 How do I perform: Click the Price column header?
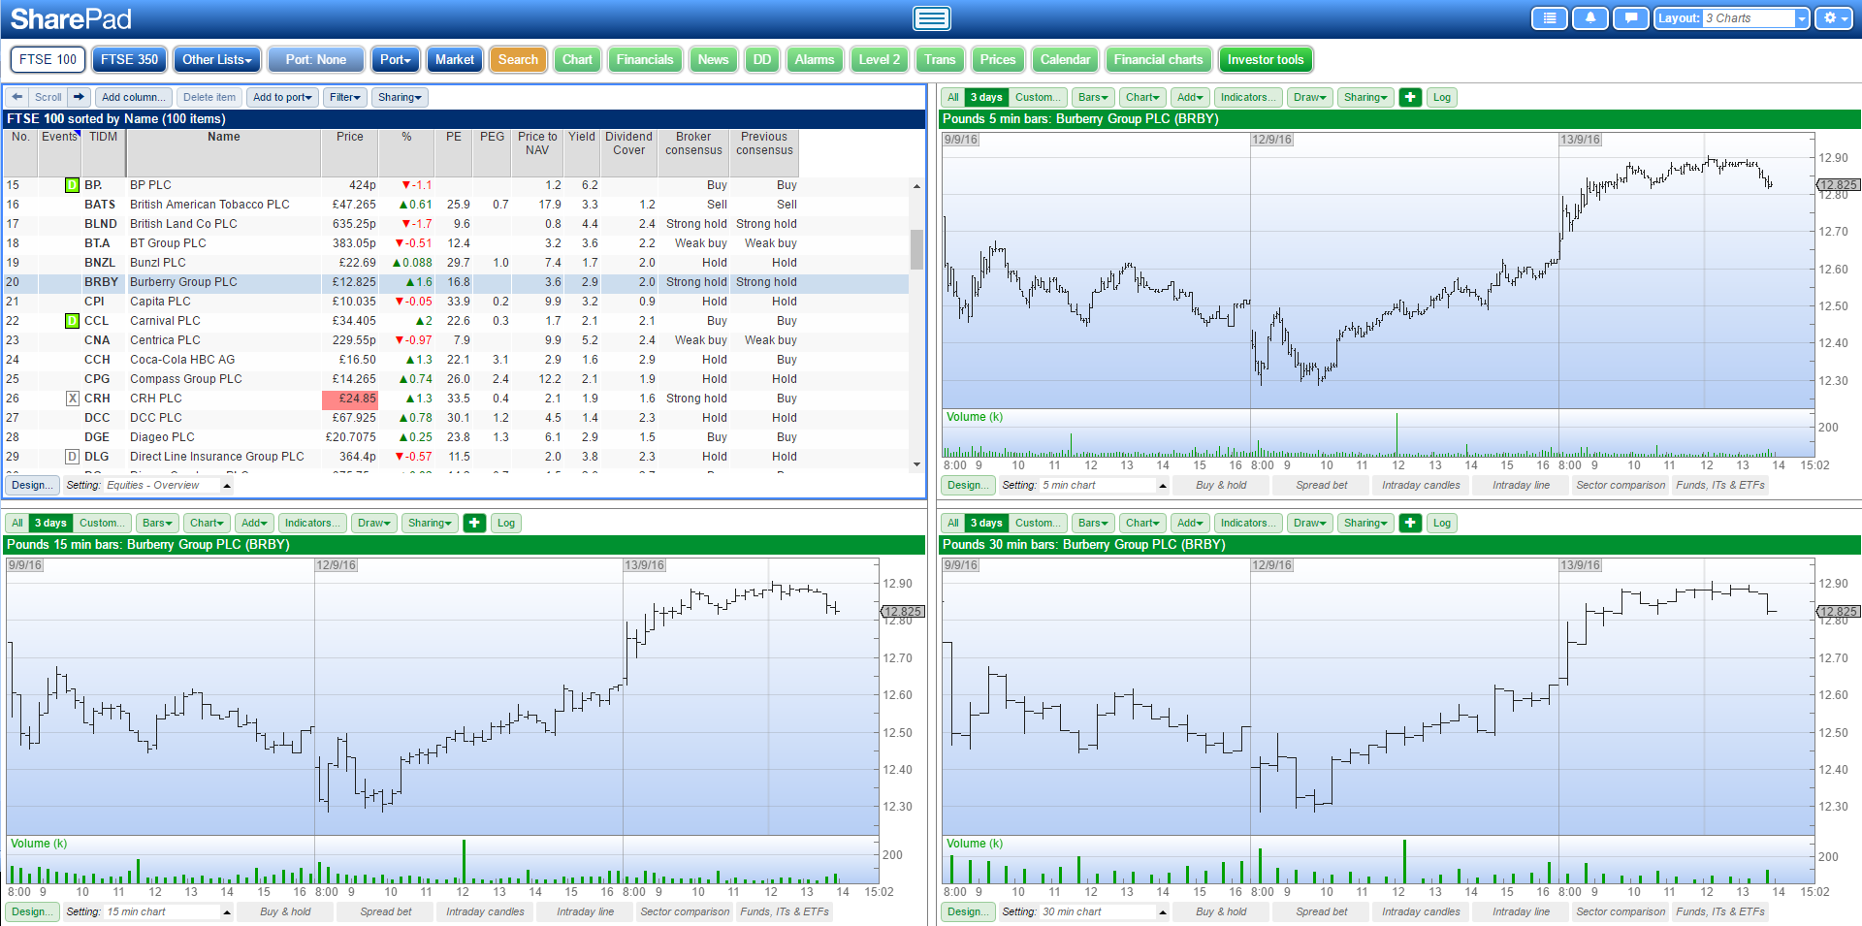click(350, 152)
